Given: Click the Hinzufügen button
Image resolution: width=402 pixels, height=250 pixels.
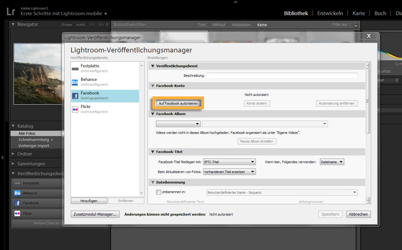Looking at the screenshot, I should point(89,201).
